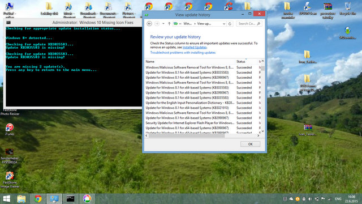
Task: Click the search magnifier icon
Action: click(258, 24)
